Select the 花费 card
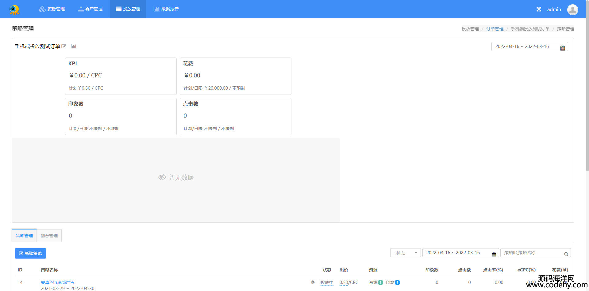 click(236, 76)
